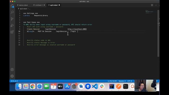Viewport: 169px width, 95px height.
Task: Click '#verify status message is error' comment
Action: click(x=41, y=42)
